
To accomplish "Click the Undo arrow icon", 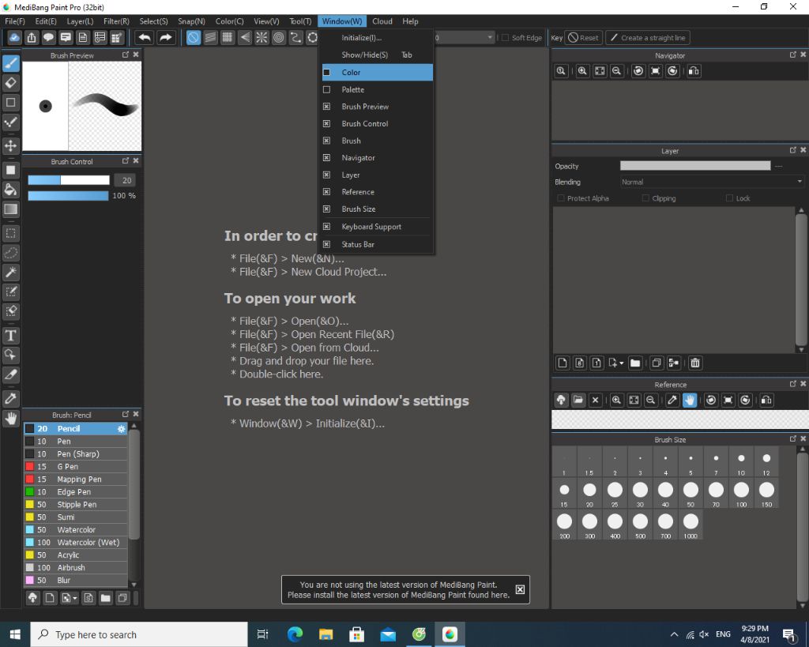I will (145, 38).
